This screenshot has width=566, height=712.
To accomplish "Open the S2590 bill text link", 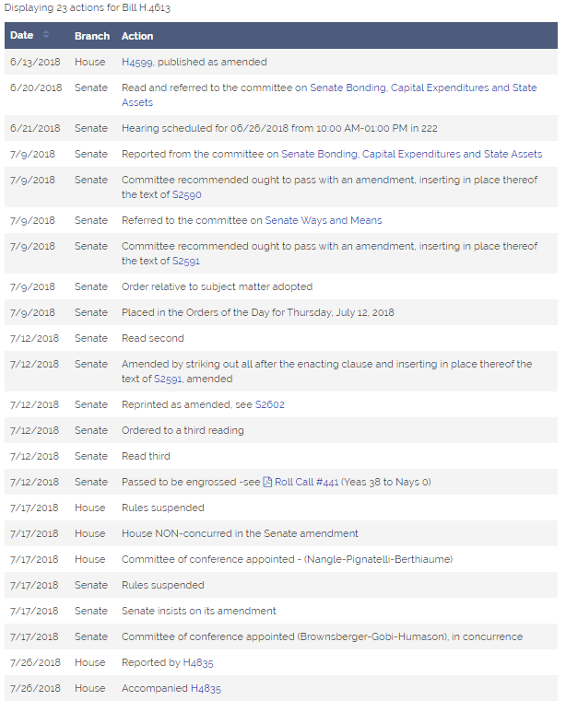I will click(187, 194).
